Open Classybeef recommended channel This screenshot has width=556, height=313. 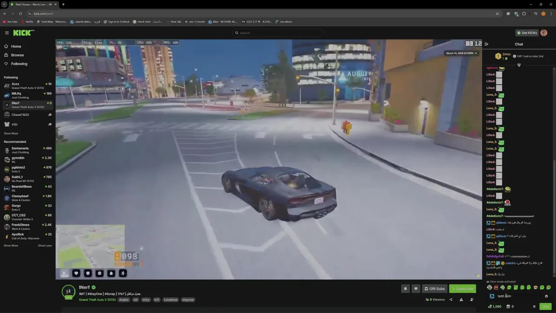click(x=28, y=198)
